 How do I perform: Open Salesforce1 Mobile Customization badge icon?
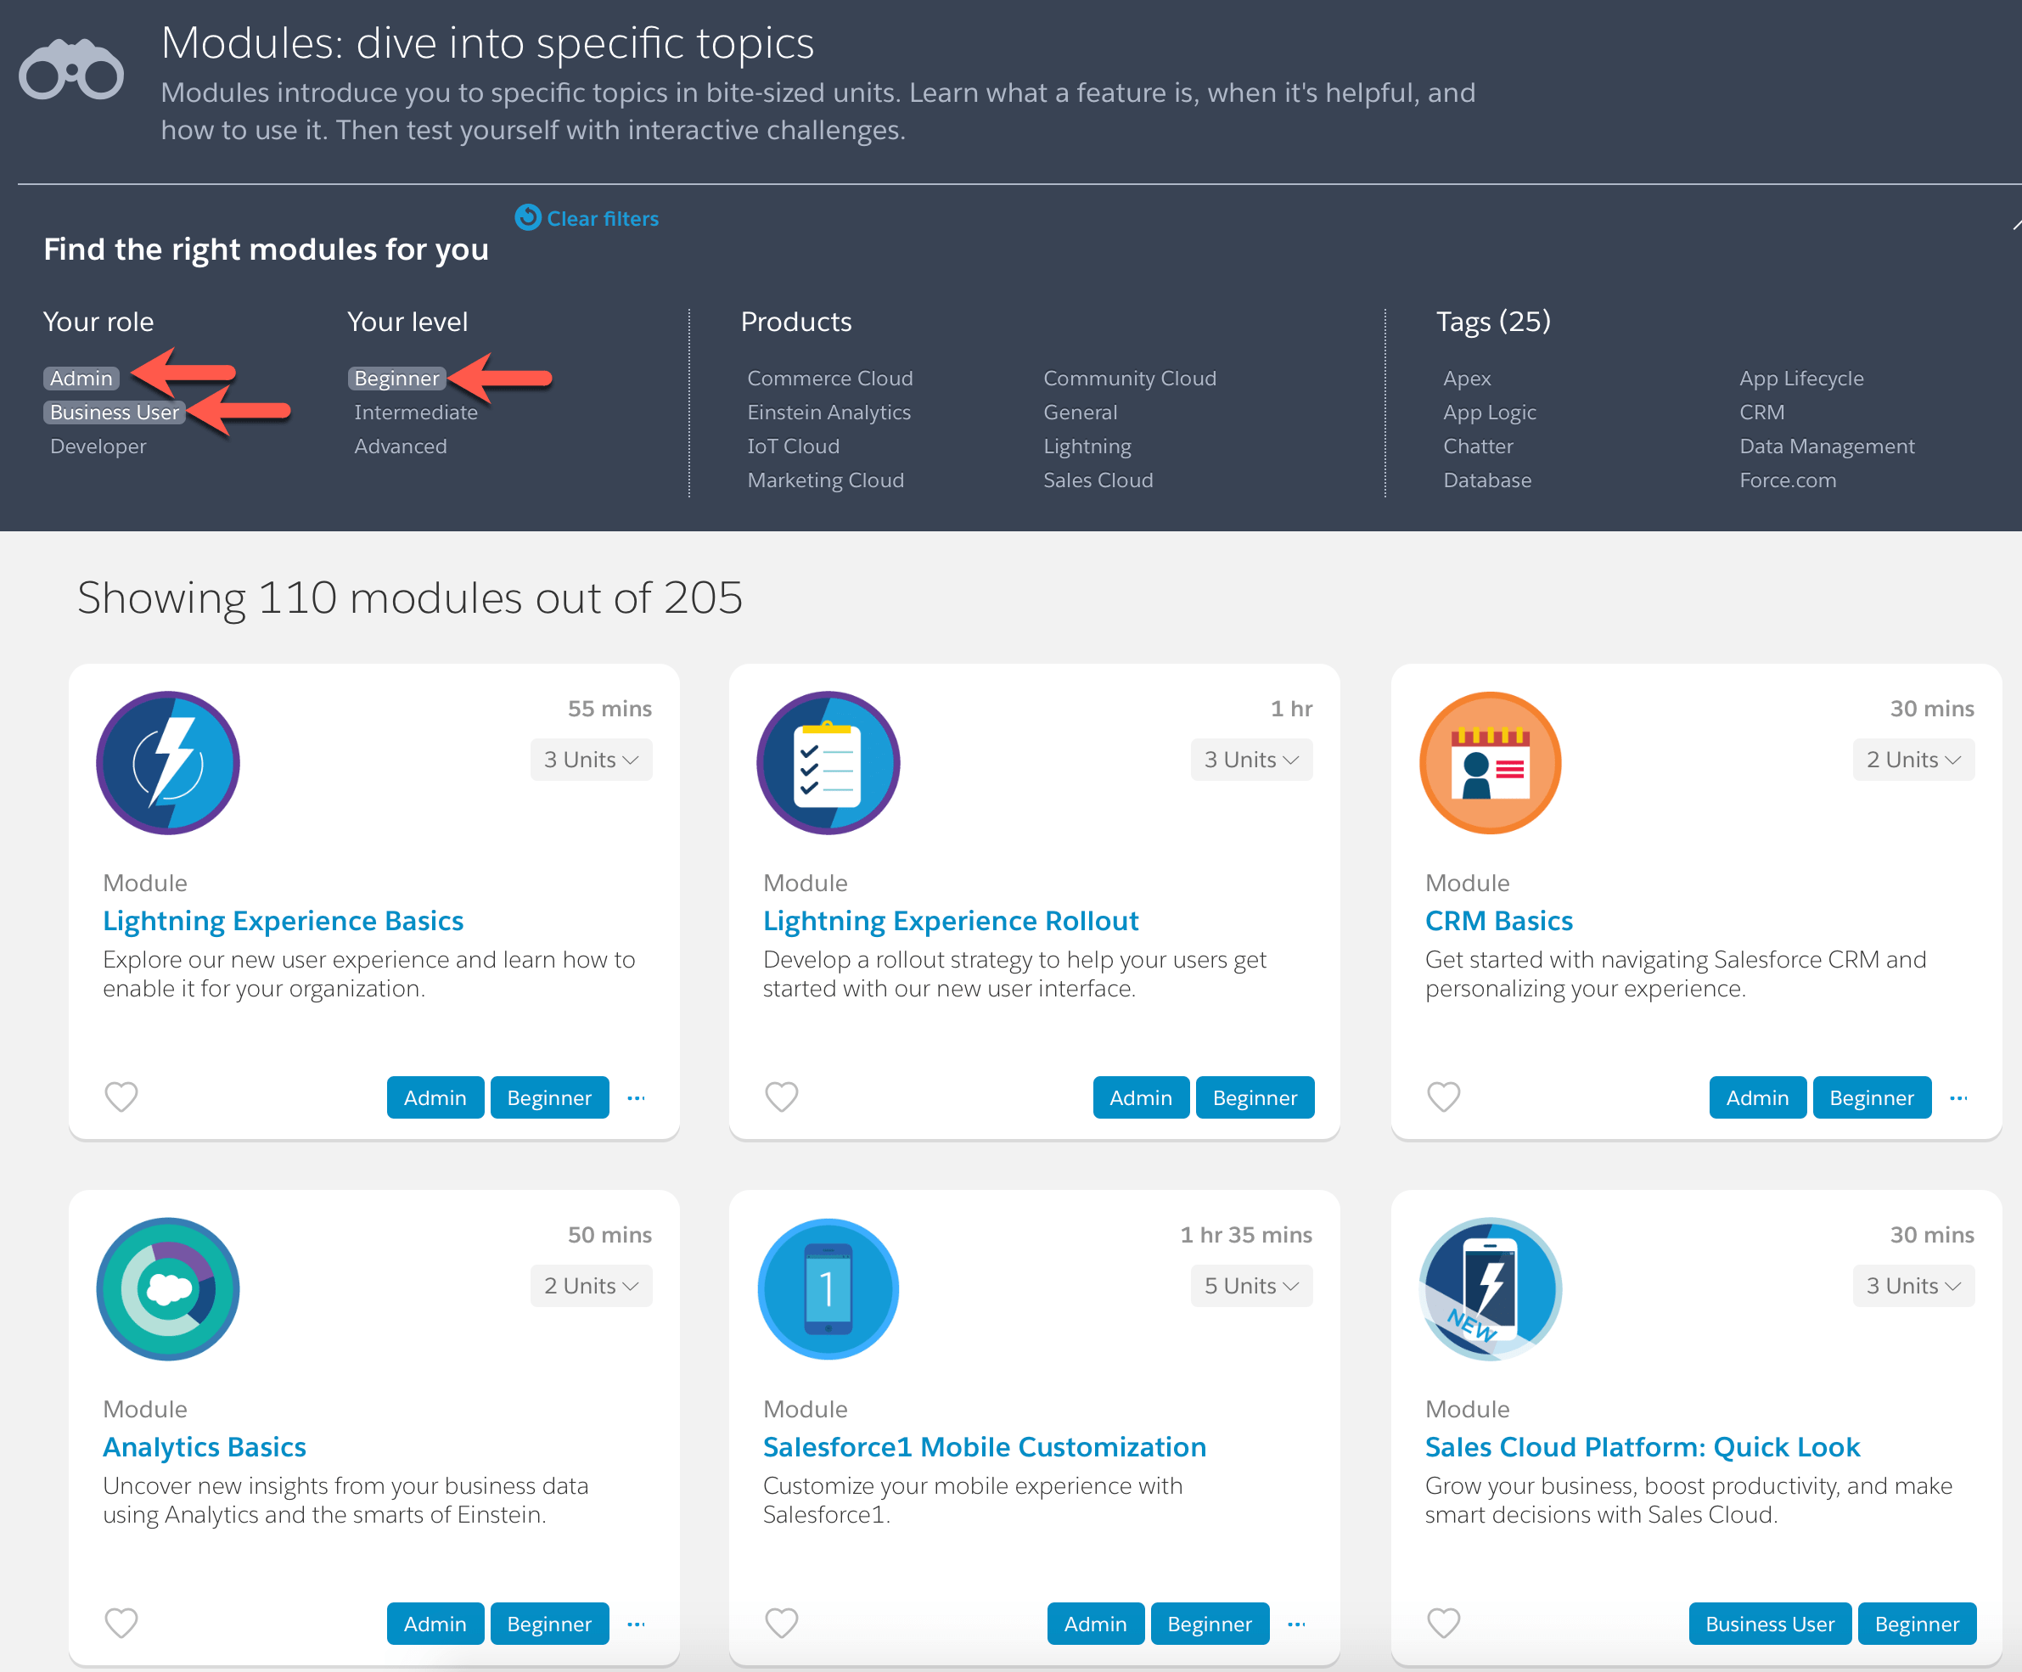(x=828, y=1289)
